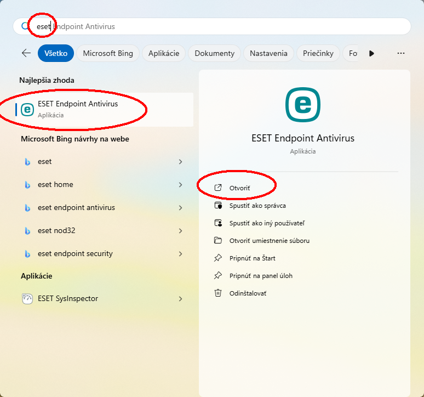
Task: Expand the 'eset endpoint security' chevron
Action: click(x=180, y=254)
